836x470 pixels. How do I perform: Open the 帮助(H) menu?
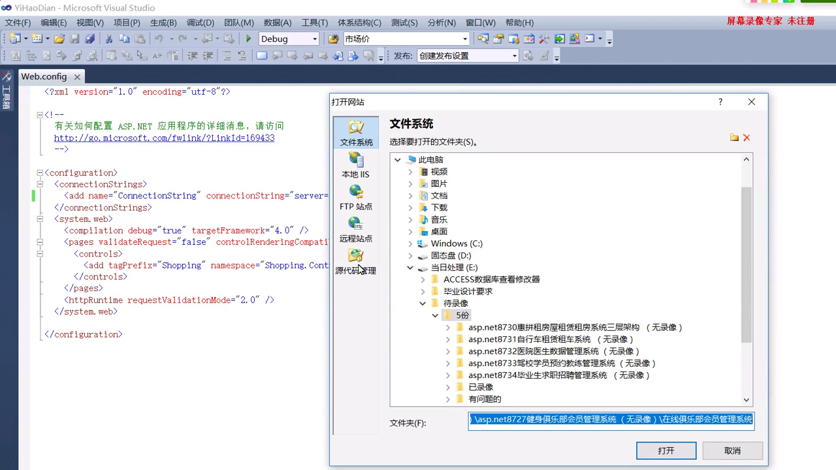519,22
